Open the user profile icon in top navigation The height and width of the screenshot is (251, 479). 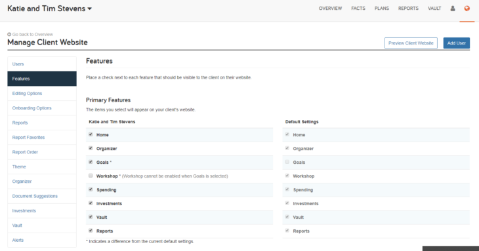pos(453,9)
